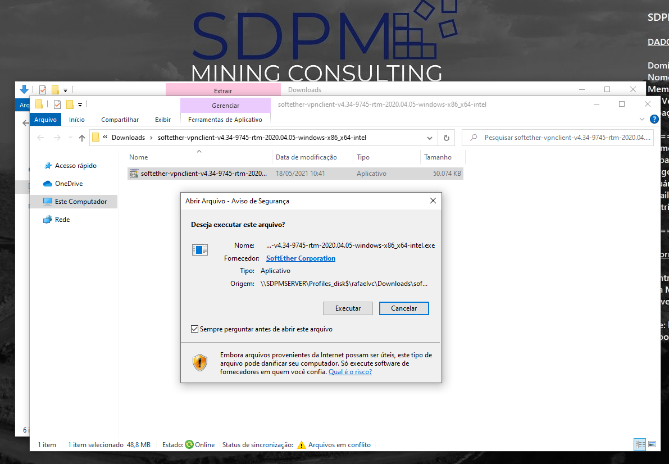
Task: Click the softether installer file icon
Action: point(134,174)
